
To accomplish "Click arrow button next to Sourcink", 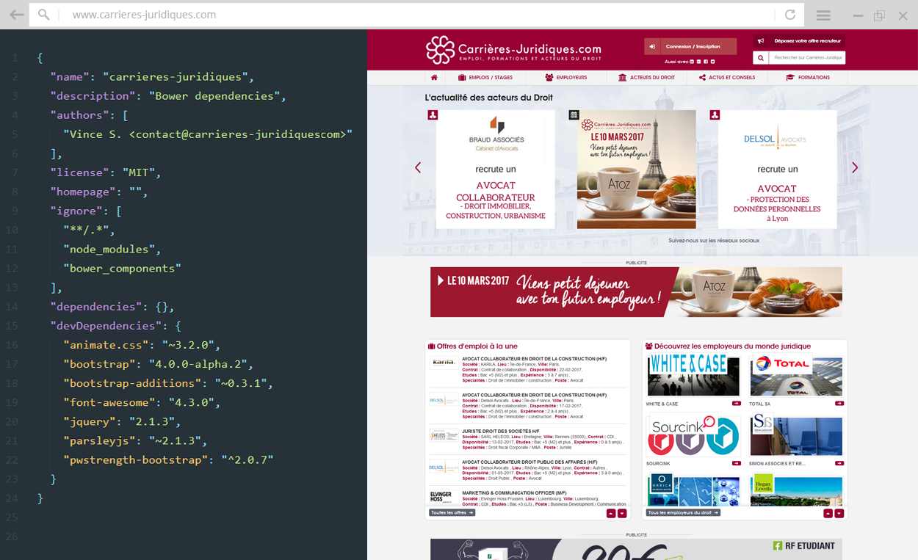I will point(736,463).
